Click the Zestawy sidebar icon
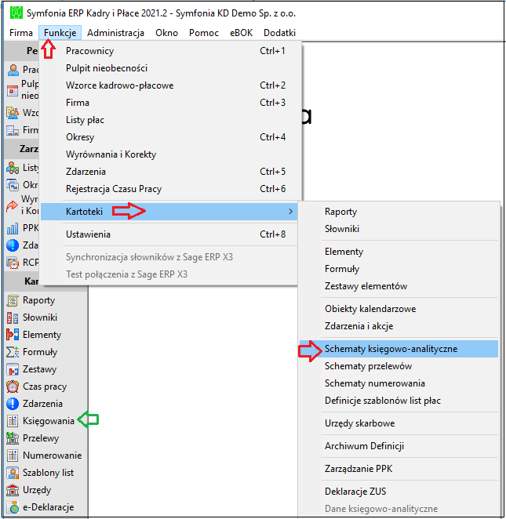Screen dimensions: 506x519 click(x=13, y=369)
